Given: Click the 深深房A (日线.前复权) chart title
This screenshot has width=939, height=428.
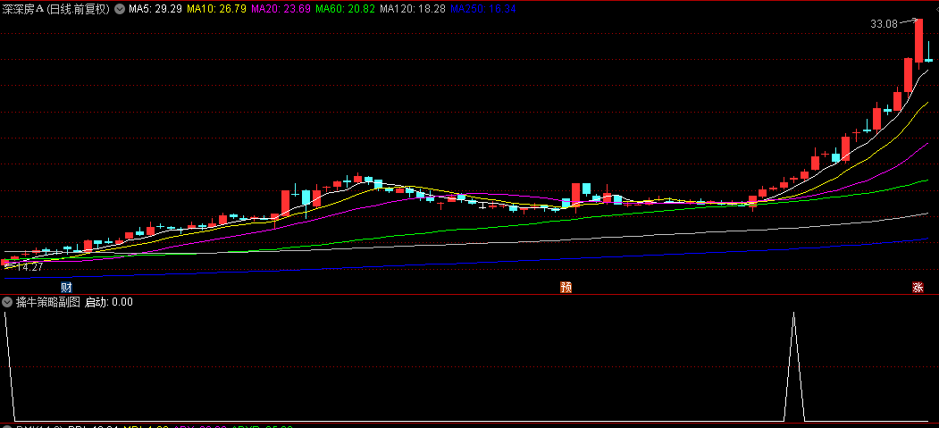Looking at the screenshot, I should (x=56, y=9).
